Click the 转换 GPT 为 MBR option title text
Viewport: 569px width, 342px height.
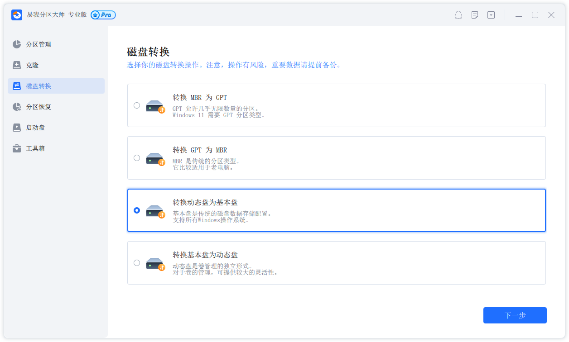[200, 150]
